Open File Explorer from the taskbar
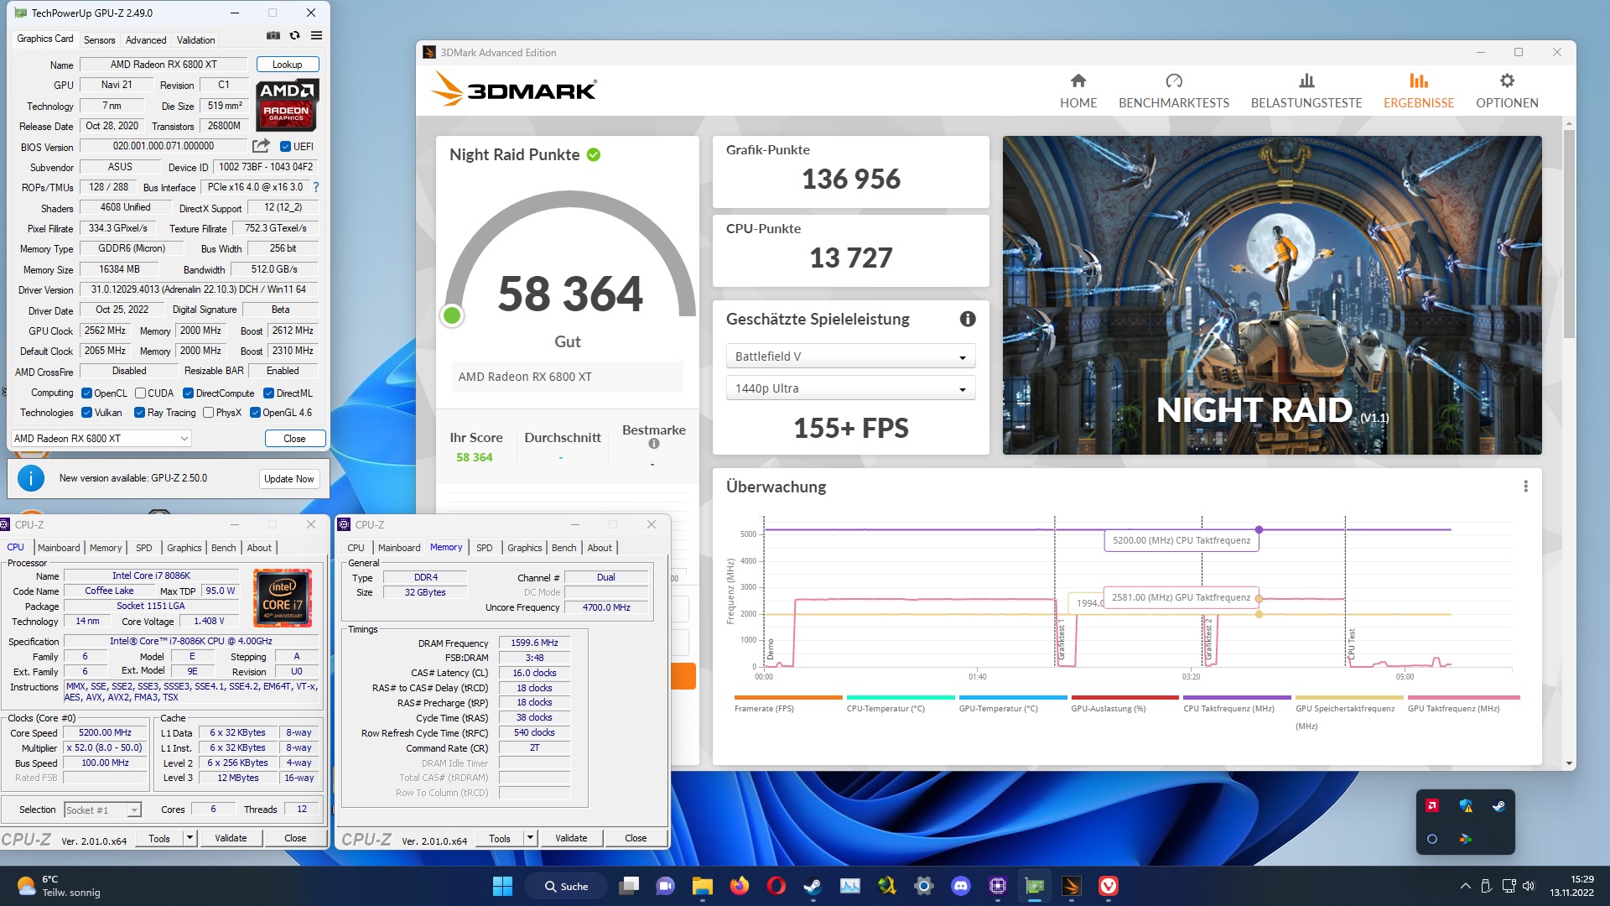Viewport: 1610px width, 906px height. [702, 886]
